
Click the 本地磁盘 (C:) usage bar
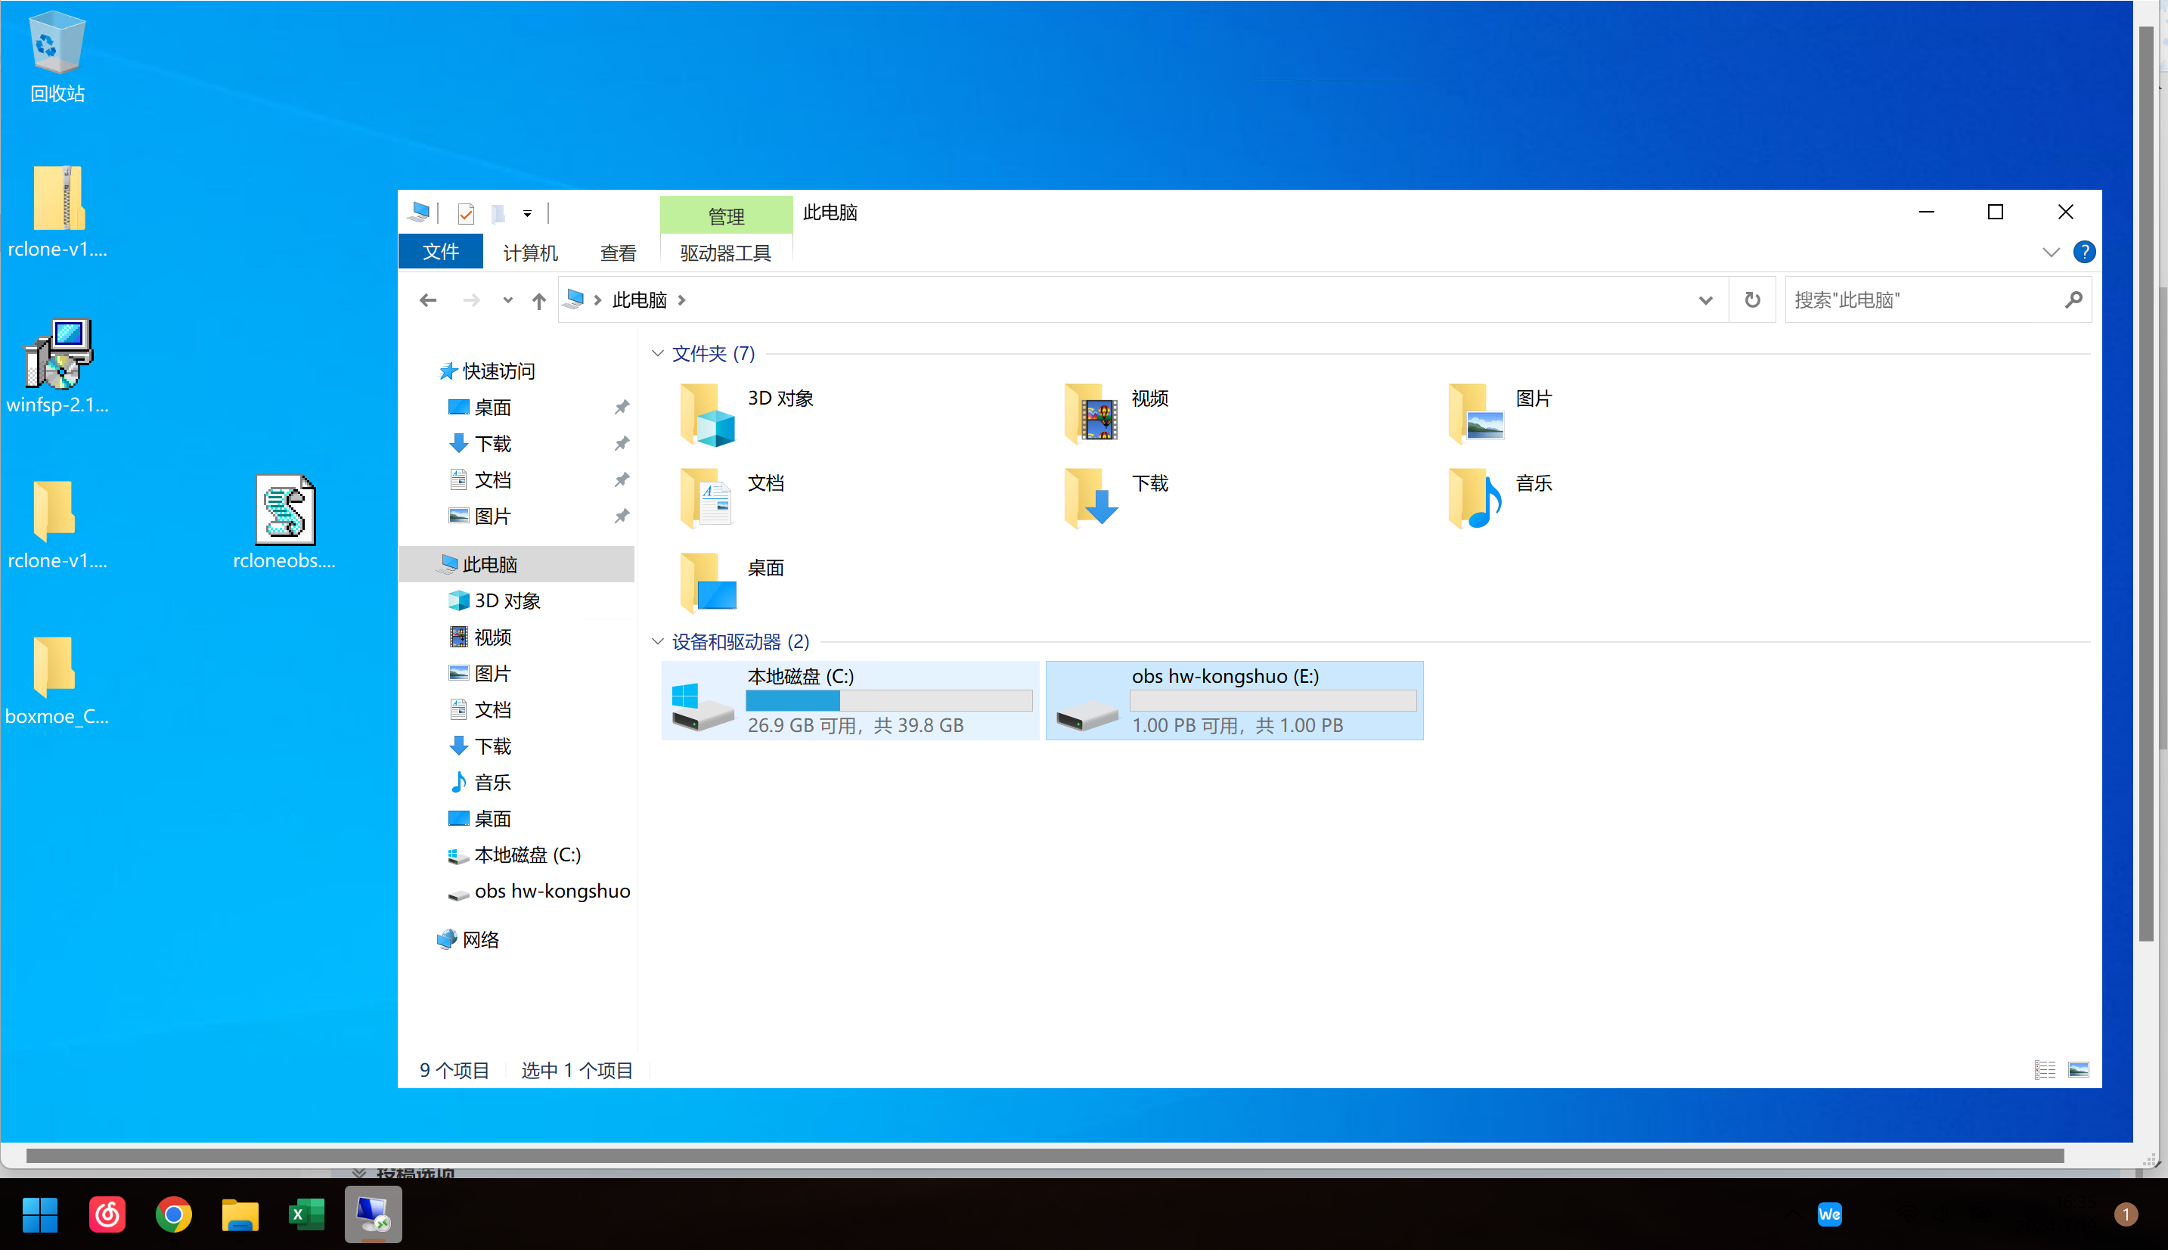(889, 700)
